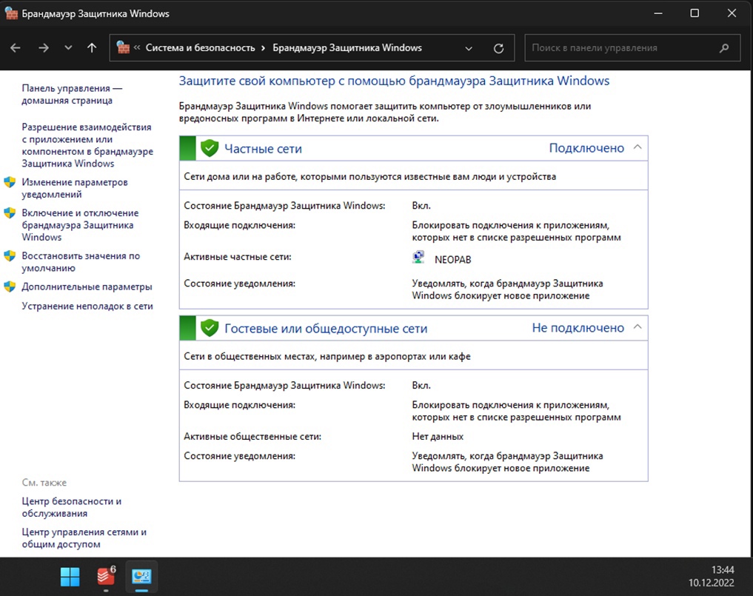Screen dimensions: 753x596
Task: Go up one level with the up arrow
Action: tap(92, 48)
